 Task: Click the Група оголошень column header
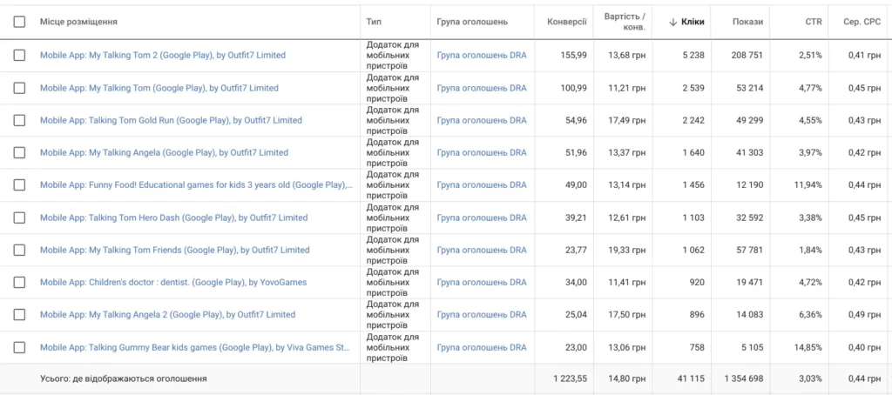tap(472, 22)
